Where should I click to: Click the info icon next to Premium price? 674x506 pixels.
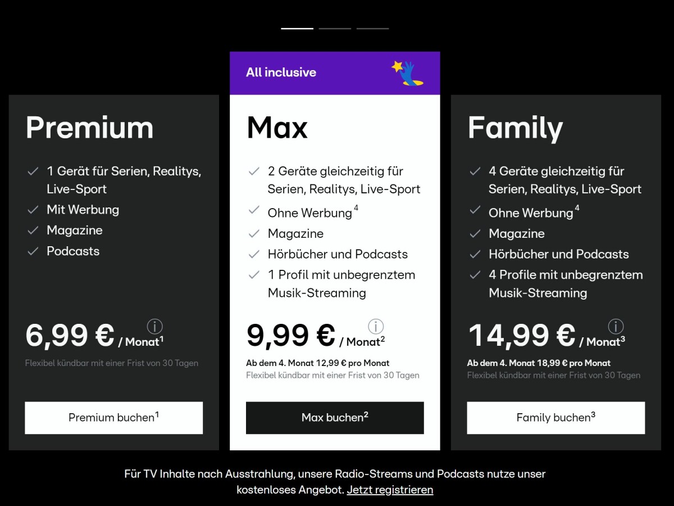pyautogui.click(x=154, y=327)
